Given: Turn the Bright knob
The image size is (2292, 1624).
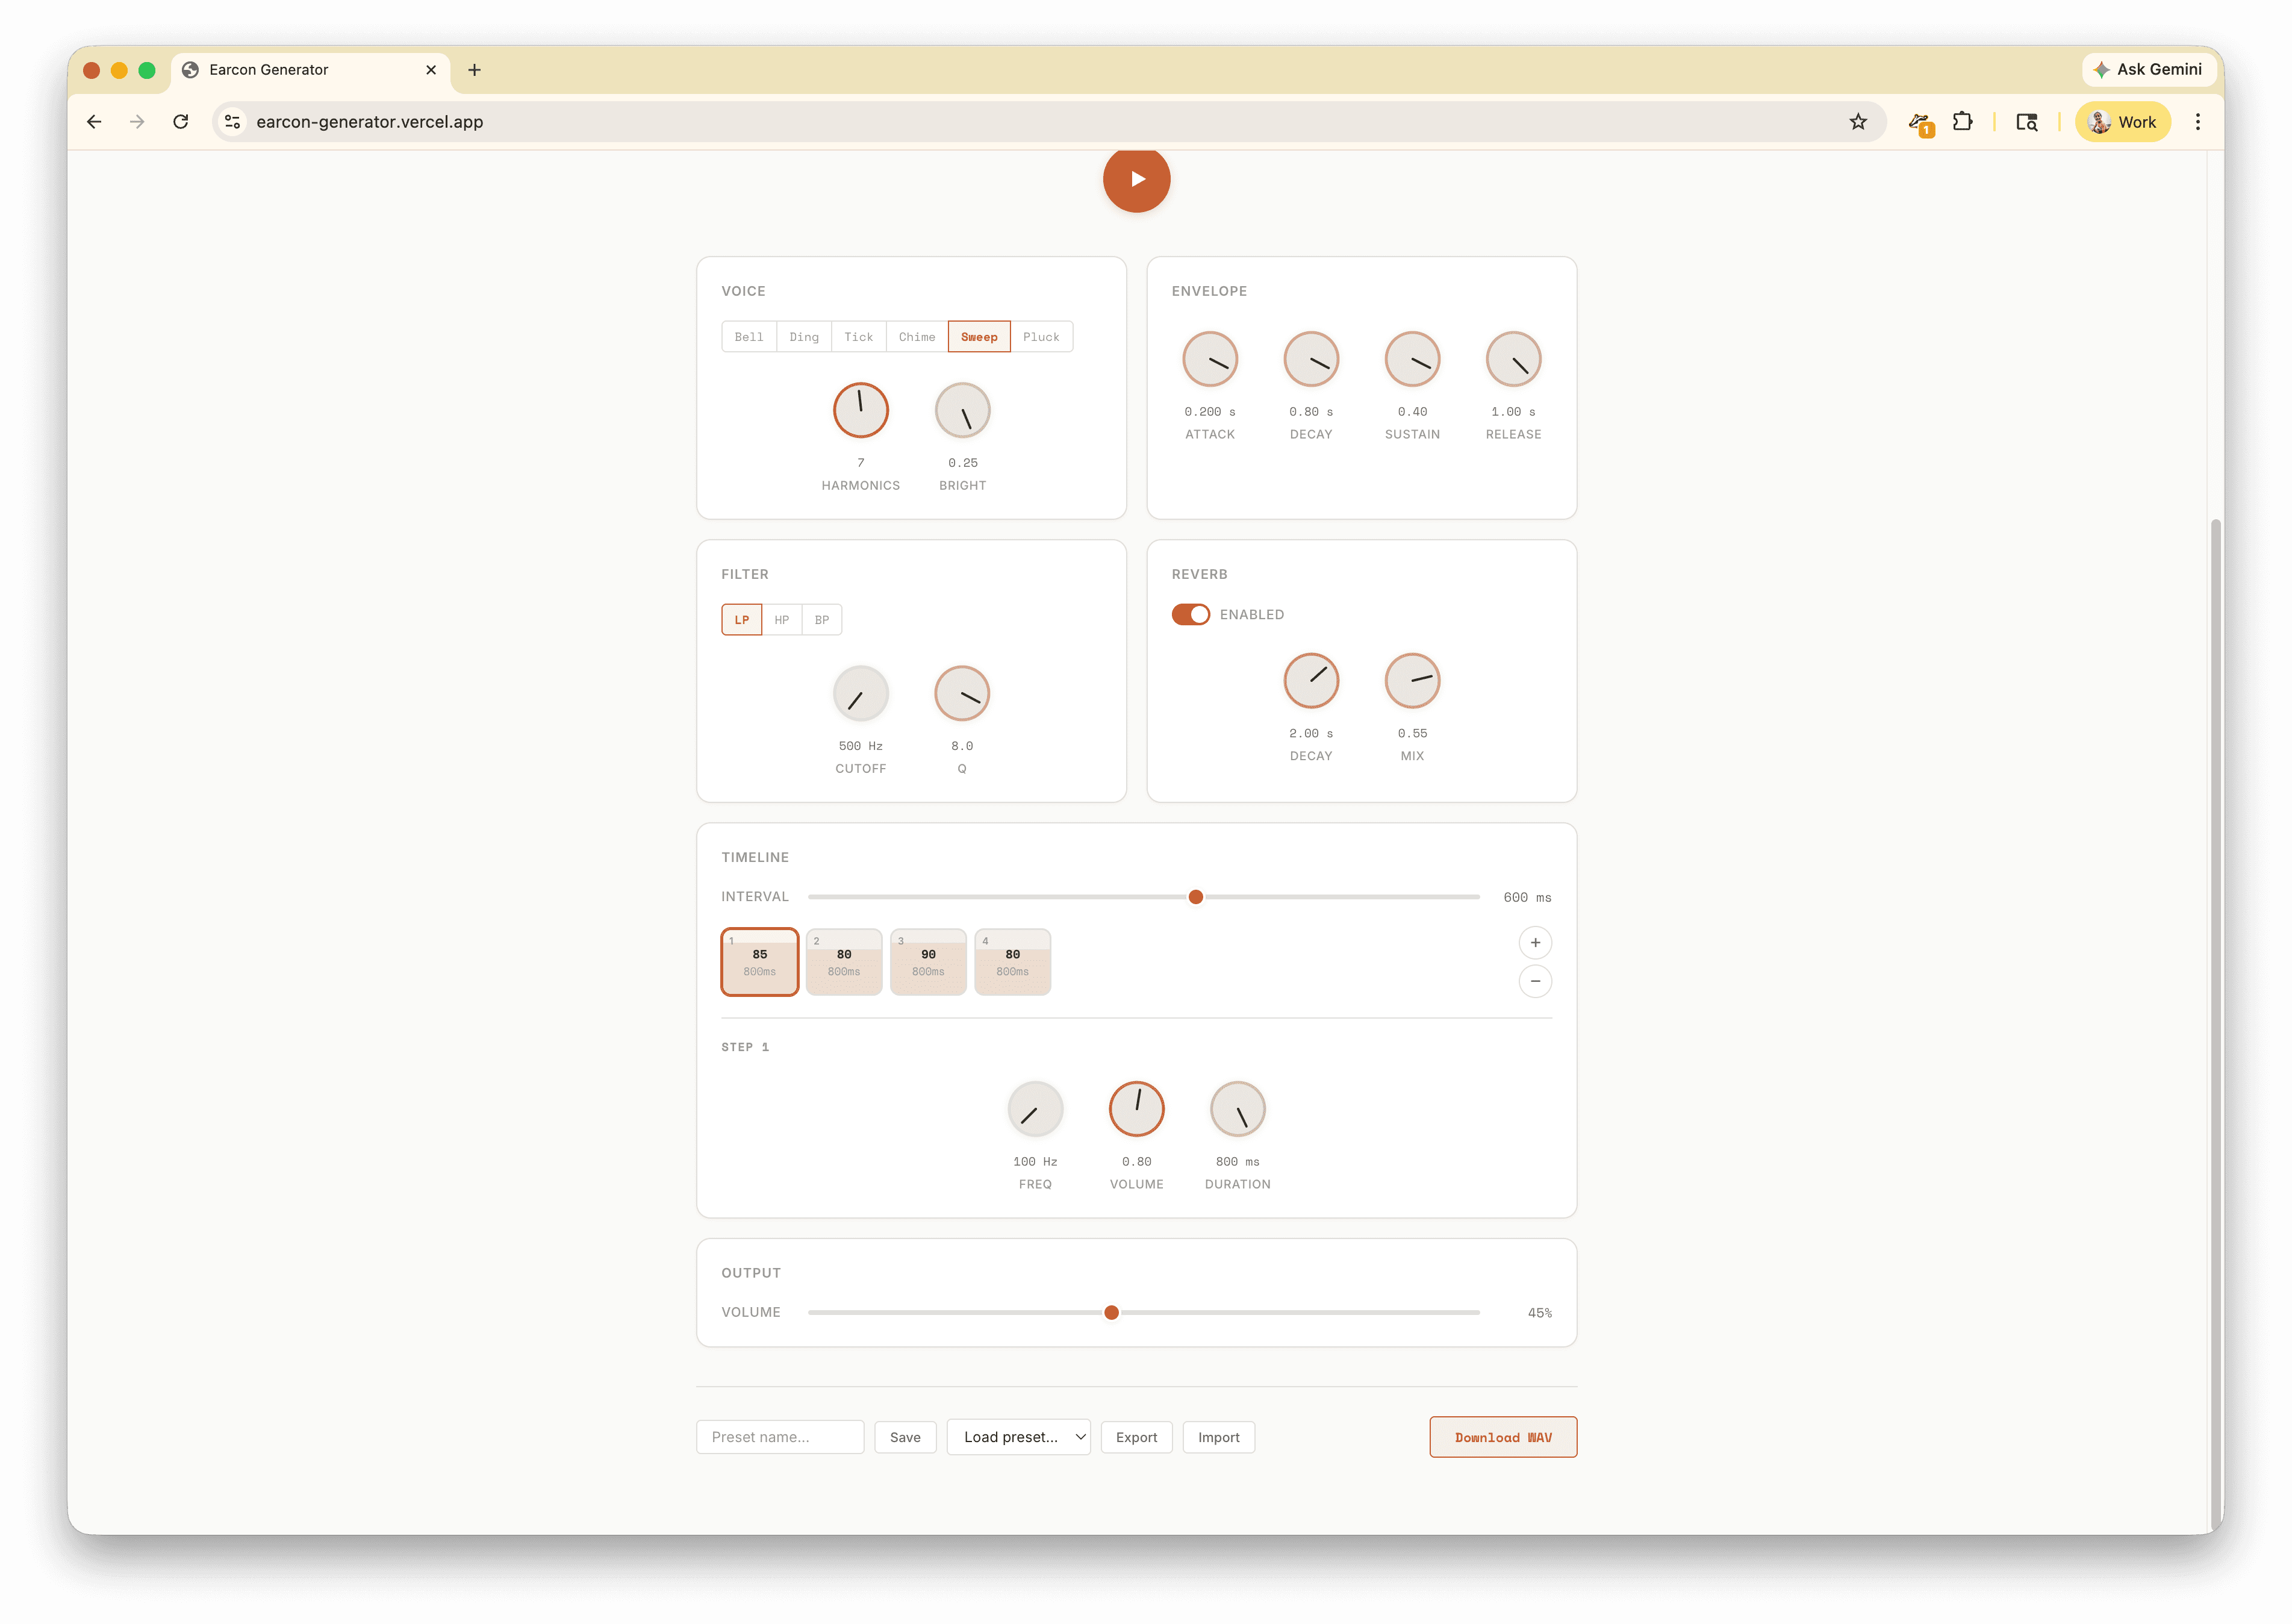Looking at the screenshot, I should coord(962,410).
